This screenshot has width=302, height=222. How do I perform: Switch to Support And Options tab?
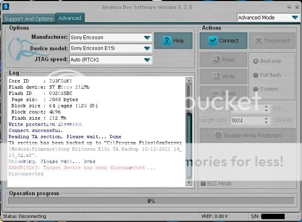click(29, 19)
